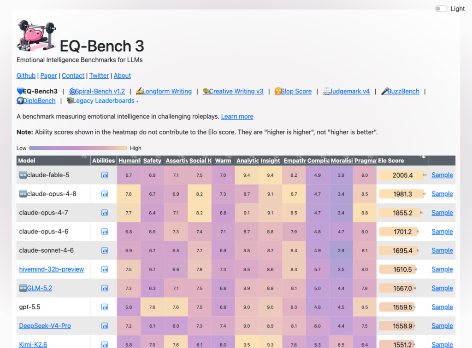This screenshot has width=472, height=348.
Task: Click NEW badge next to GLM-5.2
Action: [23, 288]
